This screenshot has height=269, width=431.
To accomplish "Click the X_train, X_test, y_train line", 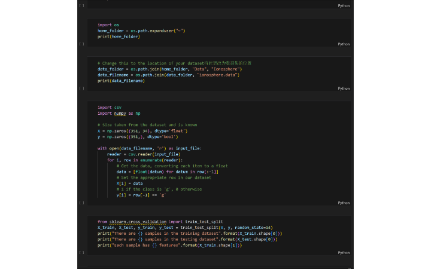I will pyautogui.click(x=185, y=228).
